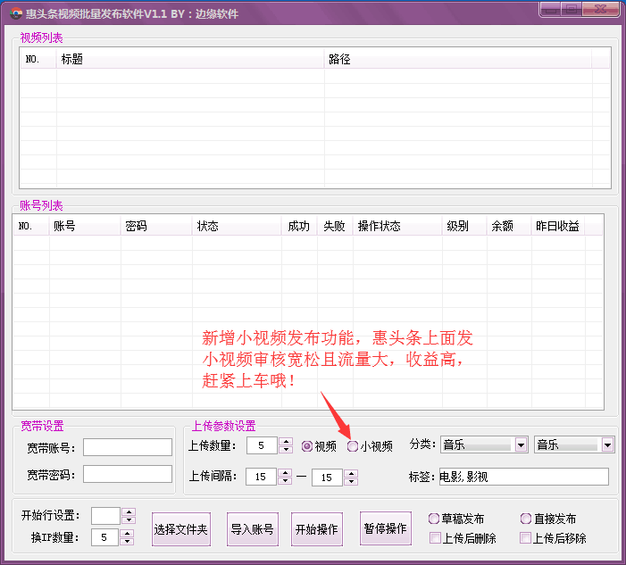Click the 失败 column header

click(x=335, y=226)
